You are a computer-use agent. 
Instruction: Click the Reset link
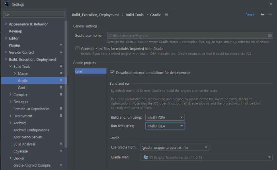250,15
